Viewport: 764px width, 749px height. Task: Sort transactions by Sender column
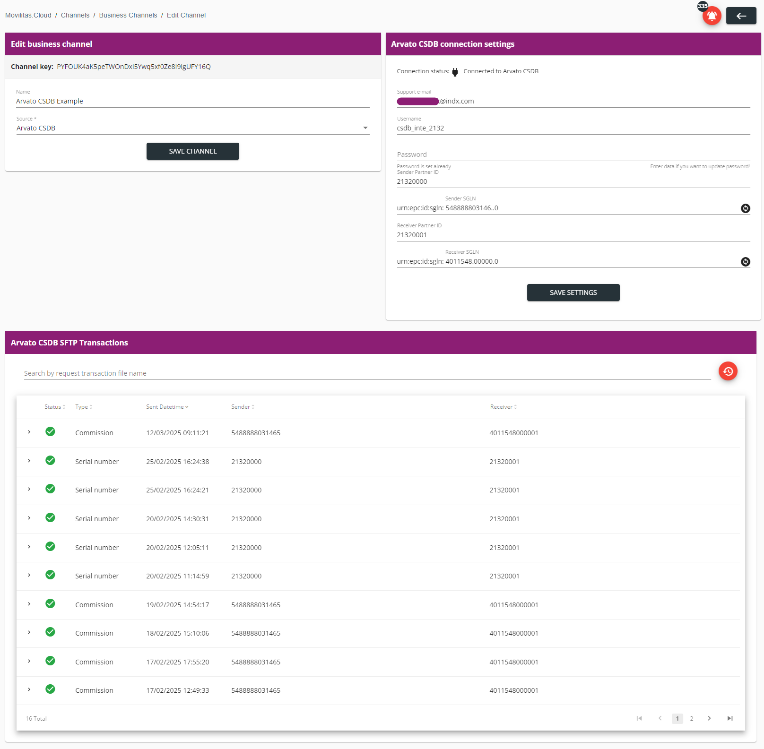pyautogui.click(x=243, y=407)
